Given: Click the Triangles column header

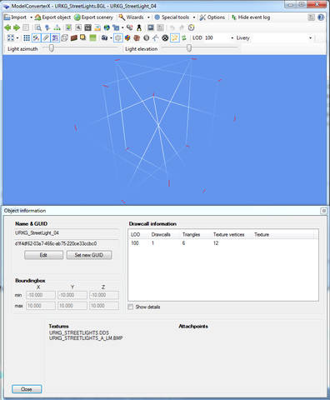Looking at the screenshot, I should click(191, 234).
